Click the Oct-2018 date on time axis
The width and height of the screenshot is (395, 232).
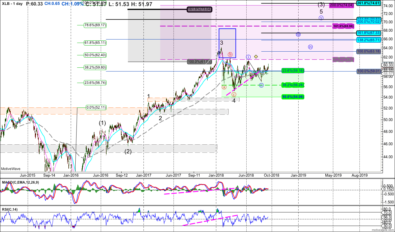271,175
